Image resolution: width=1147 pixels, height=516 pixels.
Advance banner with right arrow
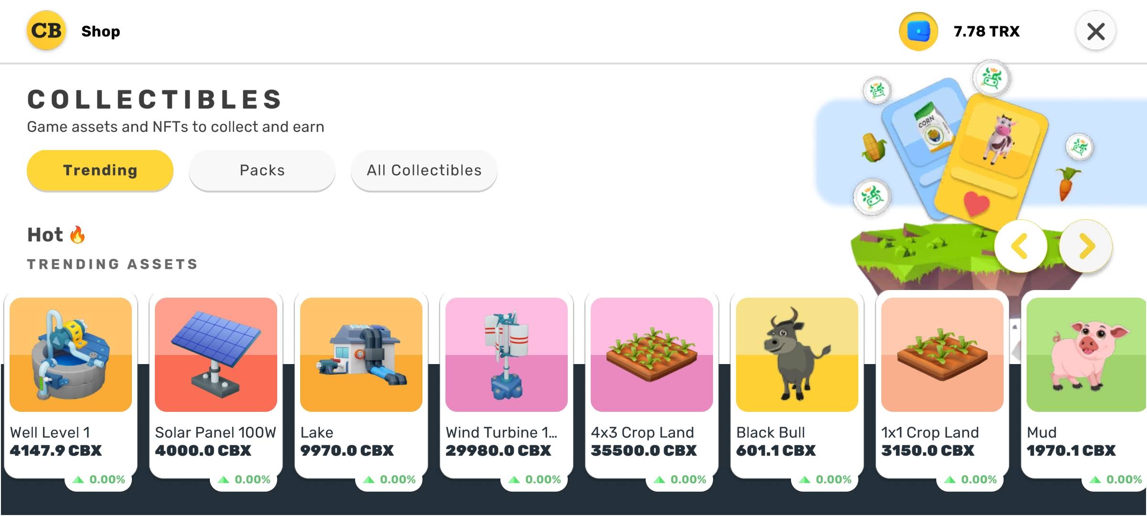pyautogui.click(x=1086, y=246)
